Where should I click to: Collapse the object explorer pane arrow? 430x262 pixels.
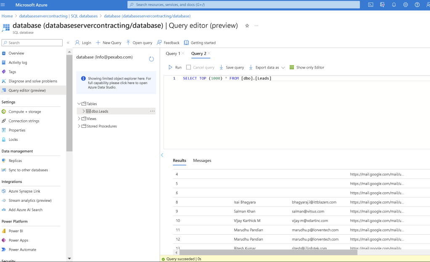(162, 155)
